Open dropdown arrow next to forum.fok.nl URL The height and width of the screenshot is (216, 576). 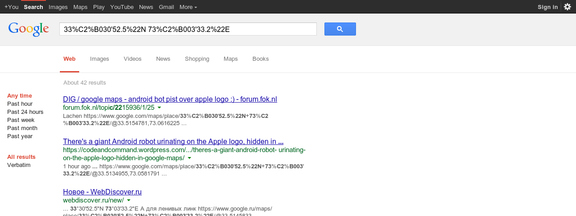click(159, 108)
